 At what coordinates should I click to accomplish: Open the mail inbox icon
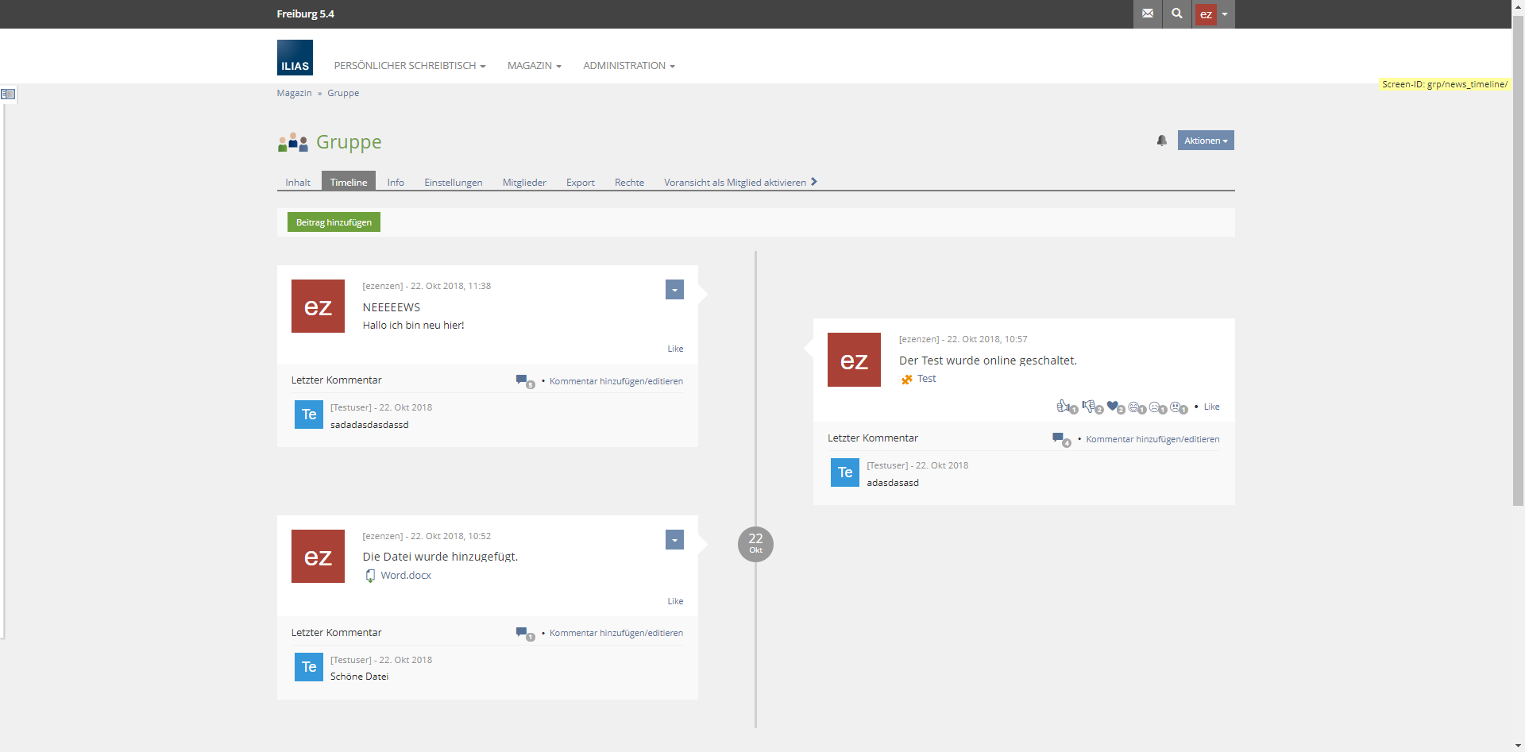click(x=1147, y=13)
